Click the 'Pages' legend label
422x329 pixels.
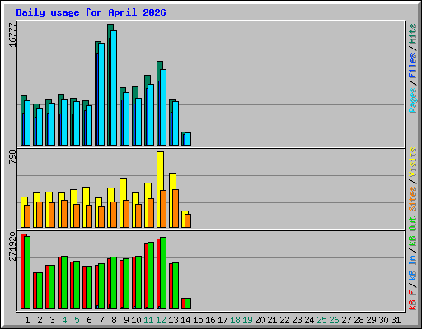coord(412,100)
